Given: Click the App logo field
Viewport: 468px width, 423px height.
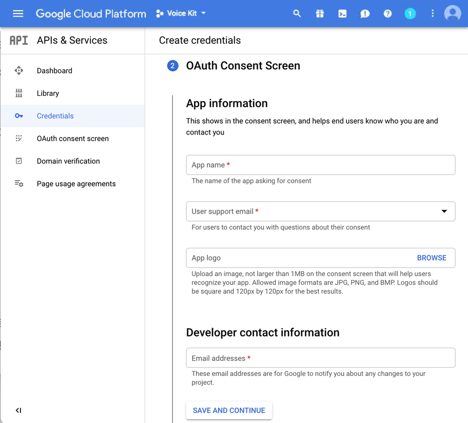Looking at the screenshot, I should coord(320,258).
